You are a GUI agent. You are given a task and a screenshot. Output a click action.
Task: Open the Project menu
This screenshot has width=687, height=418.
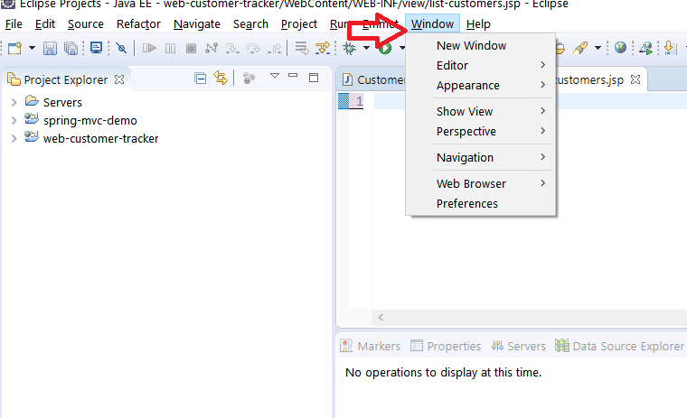pos(299,24)
